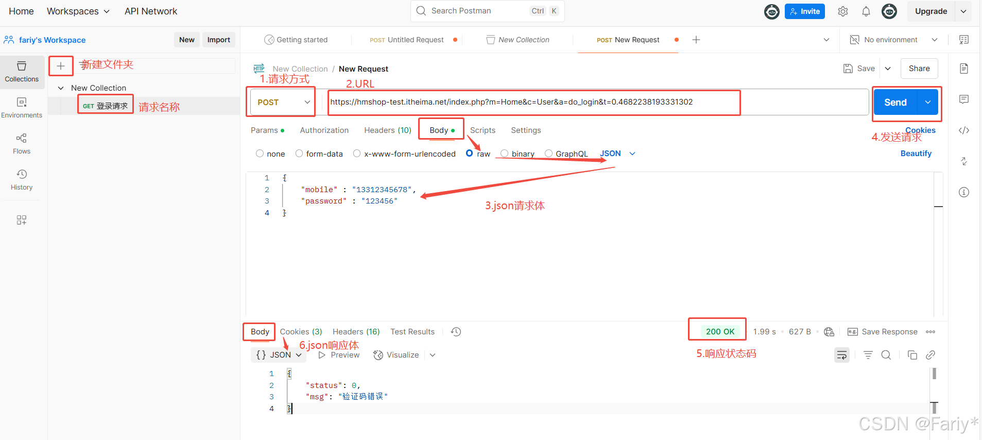This screenshot has height=440, width=982.
Task: Switch to the Scripts tab
Action: pos(483,130)
